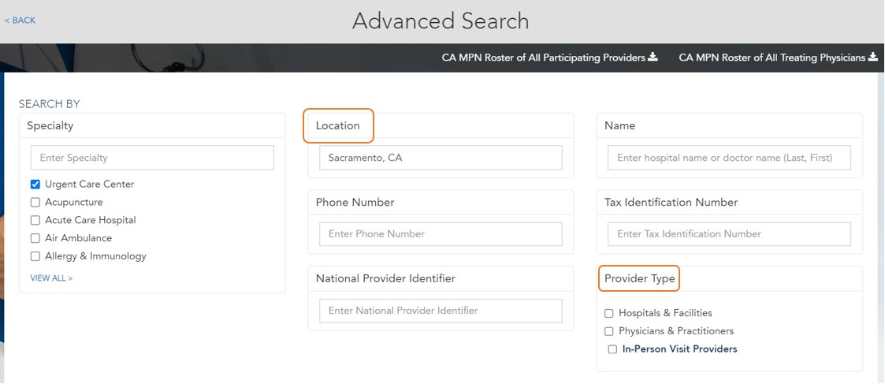Screen dimensions: 885x384
Task: Click the Enter Specialty search field
Action: click(152, 158)
